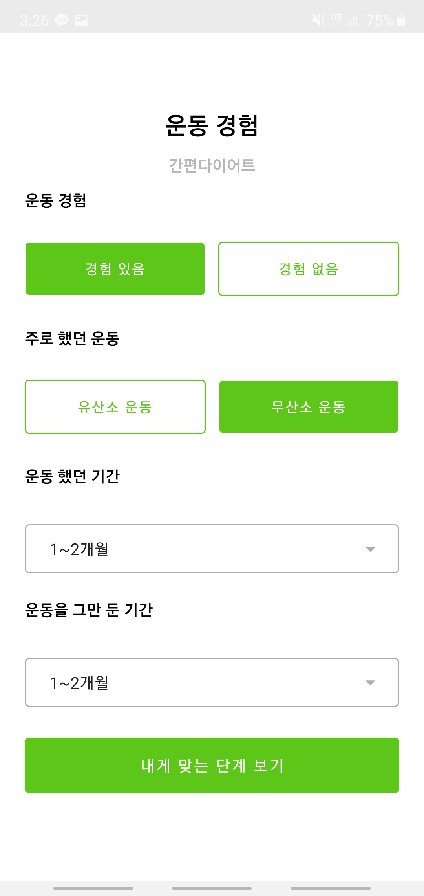Tap the signal strength bars icon
This screenshot has width=424, height=896.
352,20
